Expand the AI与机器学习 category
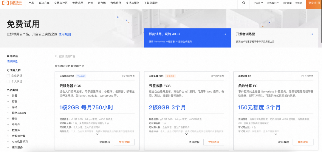 pyautogui.click(x=8, y=142)
